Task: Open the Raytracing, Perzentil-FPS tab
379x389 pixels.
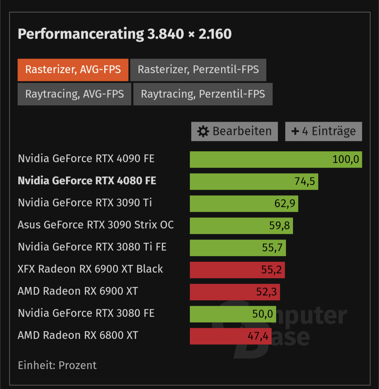Action: point(203,94)
